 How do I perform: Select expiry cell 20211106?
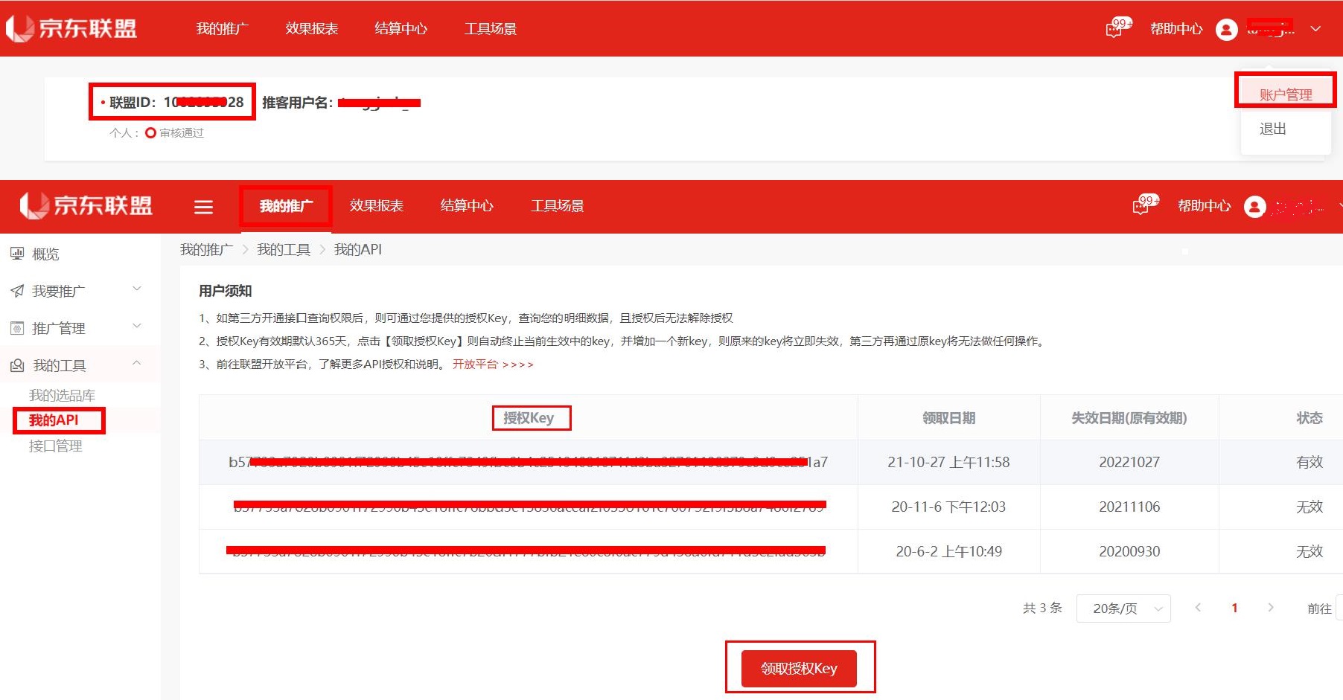coord(1129,507)
